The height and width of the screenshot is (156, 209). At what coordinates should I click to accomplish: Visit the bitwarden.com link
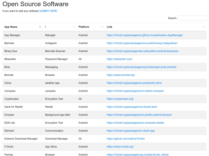click(120, 59)
